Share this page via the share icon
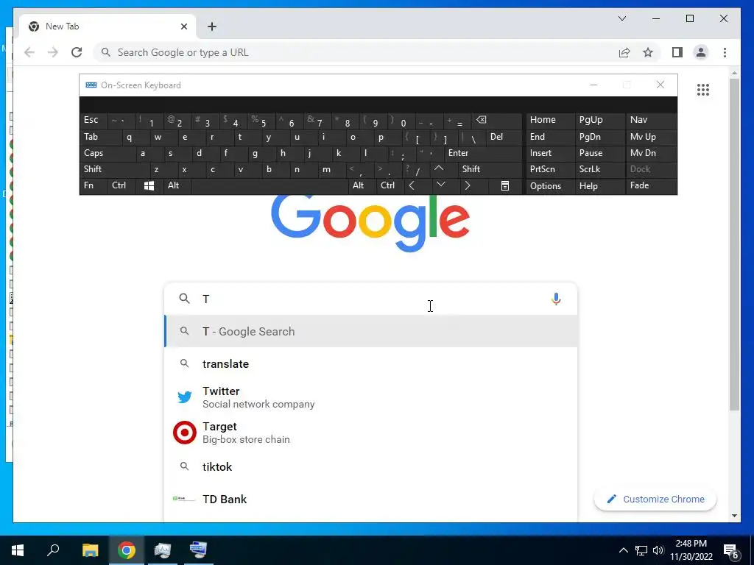 pyautogui.click(x=624, y=52)
